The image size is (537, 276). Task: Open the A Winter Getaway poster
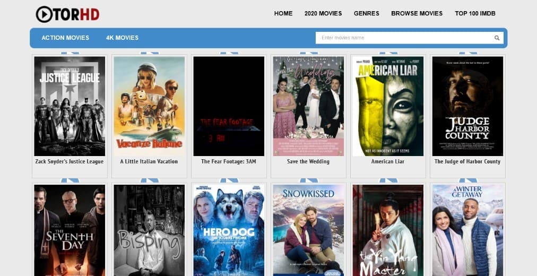click(x=467, y=230)
